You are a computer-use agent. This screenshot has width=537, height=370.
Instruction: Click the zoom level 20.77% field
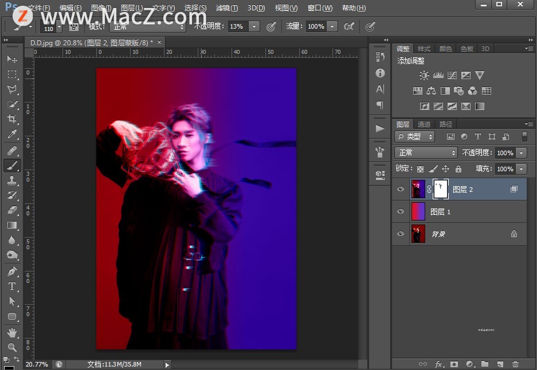click(37, 364)
